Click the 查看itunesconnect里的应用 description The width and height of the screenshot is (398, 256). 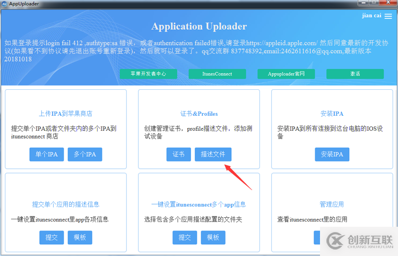(x=312, y=219)
